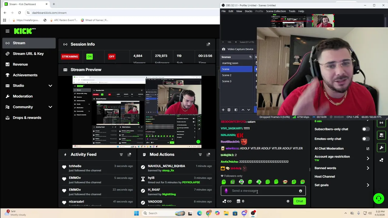Move scene up in OBS Scenes dock
The height and width of the screenshot is (218, 388).
(243, 110)
